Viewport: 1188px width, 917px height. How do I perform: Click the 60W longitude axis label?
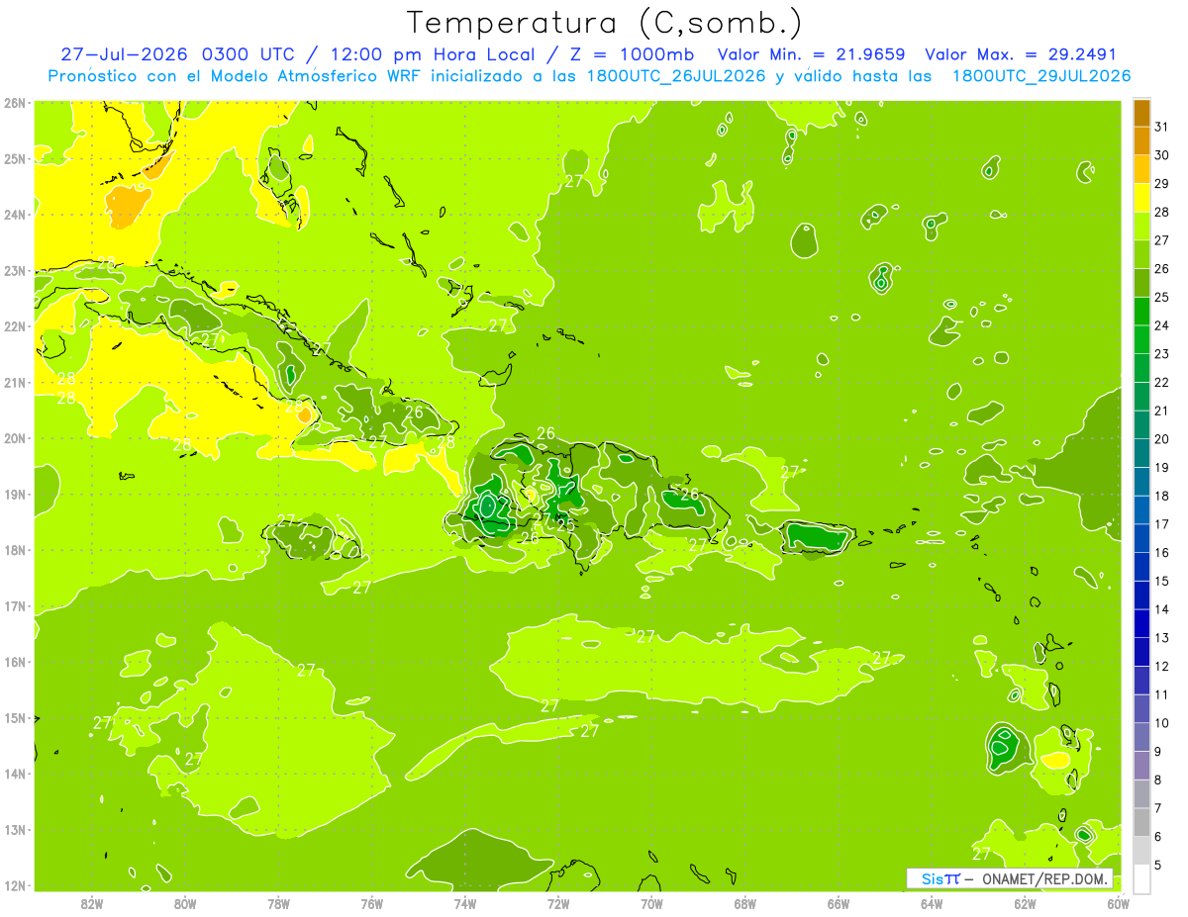point(1118,903)
